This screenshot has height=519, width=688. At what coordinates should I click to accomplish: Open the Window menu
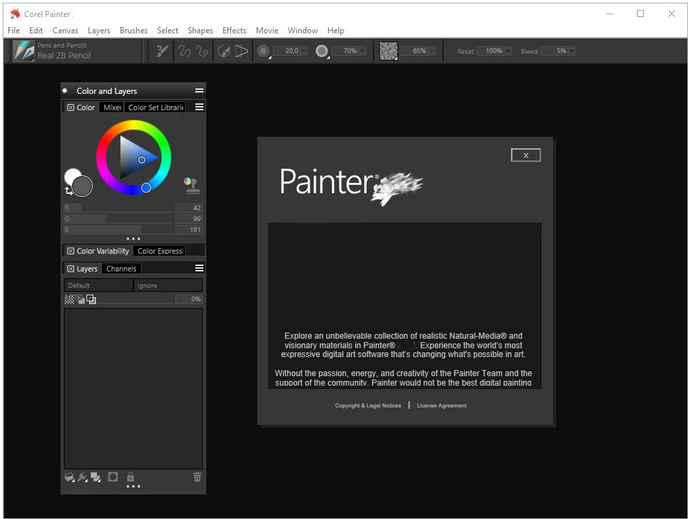click(x=303, y=31)
